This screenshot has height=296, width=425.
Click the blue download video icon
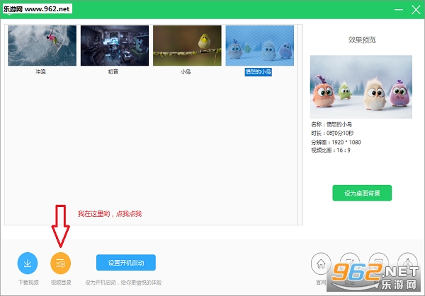[x=28, y=263]
